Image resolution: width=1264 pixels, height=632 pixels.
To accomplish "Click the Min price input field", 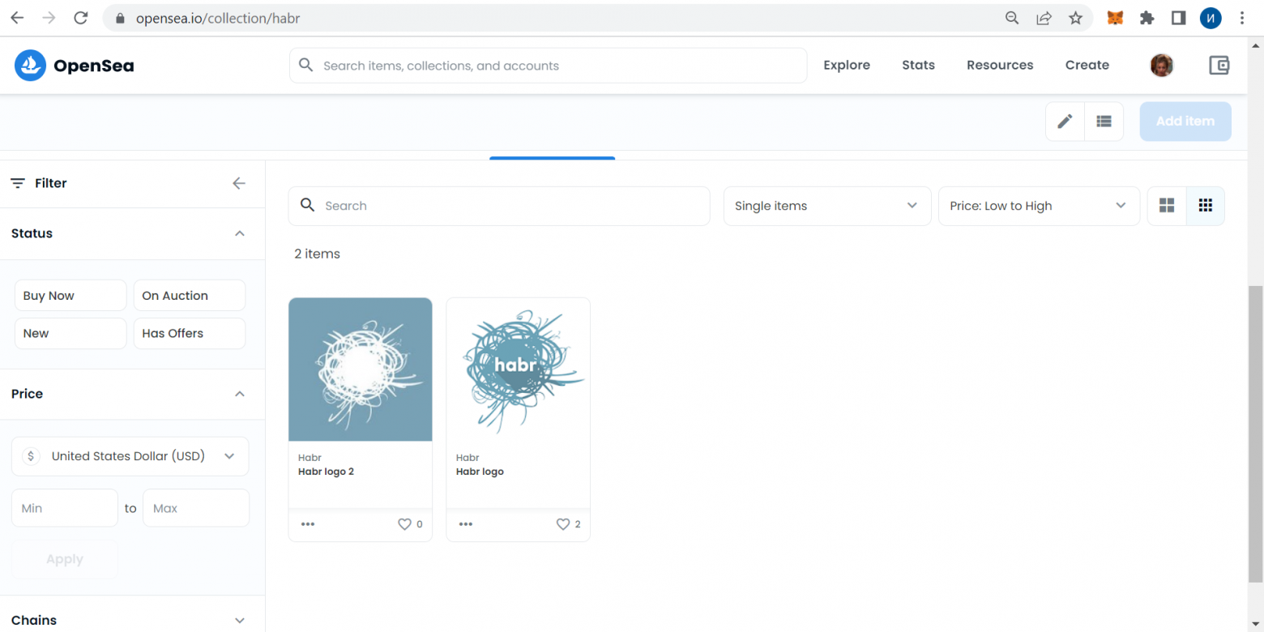I will tap(65, 508).
